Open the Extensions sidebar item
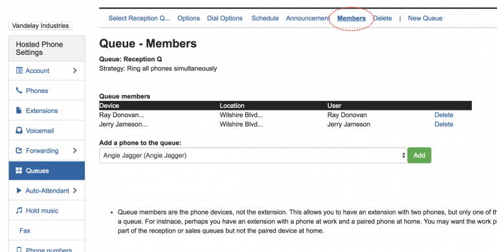The width and height of the screenshot is (497, 252). point(47,110)
